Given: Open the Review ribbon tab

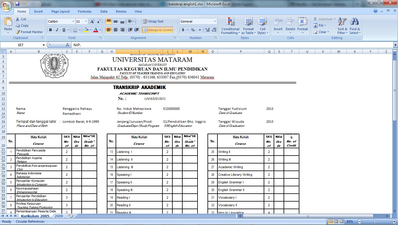Looking at the screenshot, I should [x=121, y=11].
